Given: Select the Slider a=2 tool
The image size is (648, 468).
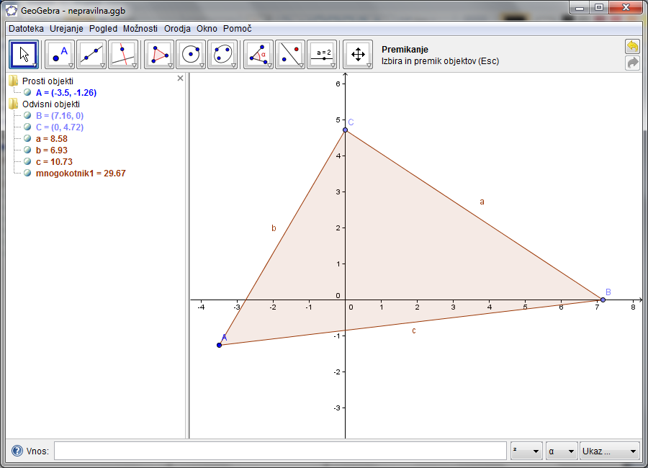Looking at the screenshot, I should [322, 55].
